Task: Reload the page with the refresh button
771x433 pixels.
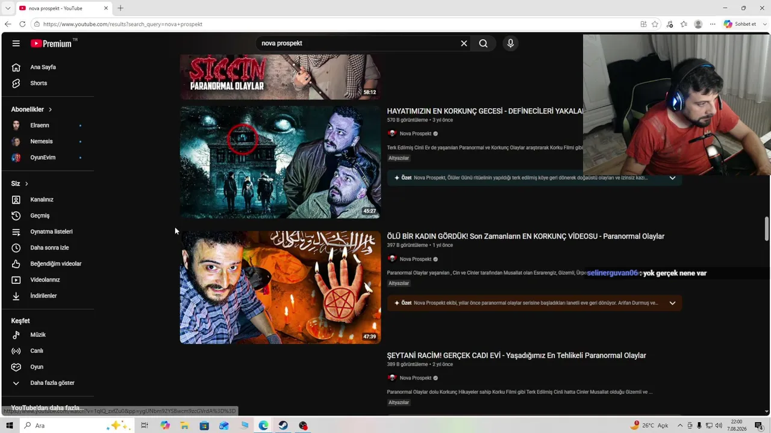Action: pos(22,24)
